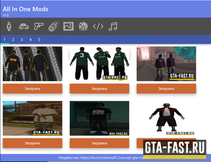This screenshot has height=162, width=211.
Task: Open the fireworks effects category icon
Action: 83,26
